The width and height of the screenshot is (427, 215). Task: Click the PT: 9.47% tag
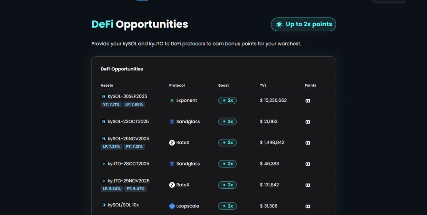point(136,189)
